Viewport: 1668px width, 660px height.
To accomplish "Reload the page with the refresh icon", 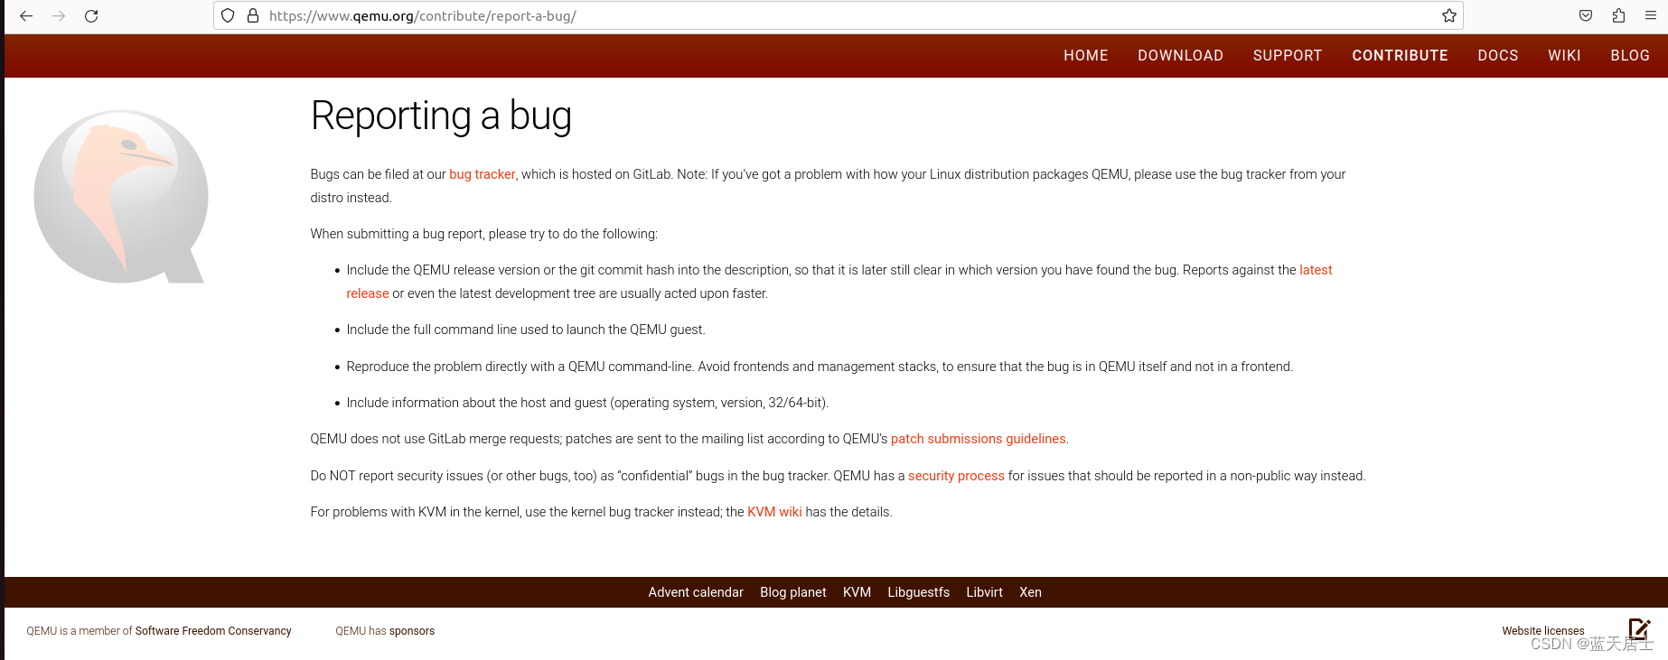I will [91, 15].
